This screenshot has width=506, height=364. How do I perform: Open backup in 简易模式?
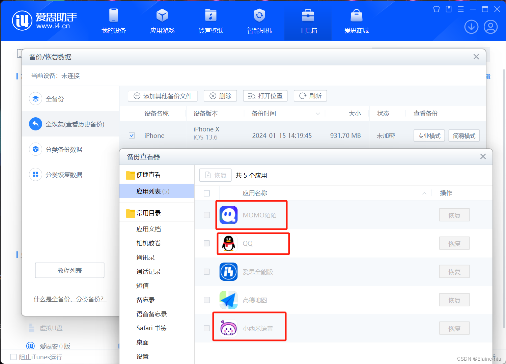(464, 135)
